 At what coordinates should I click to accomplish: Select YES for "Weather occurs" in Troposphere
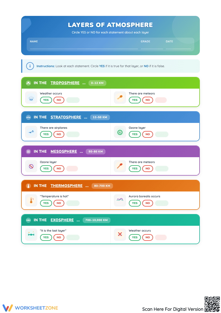[46, 100]
